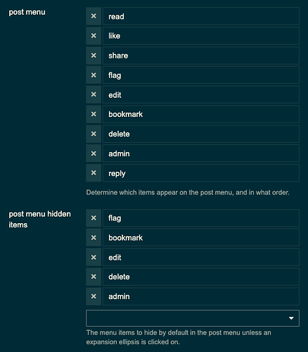Image resolution: width=308 pixels, height=352 pixels.
Task: Remove 'flag' from hidden items list
Action: tap(94, 218)
